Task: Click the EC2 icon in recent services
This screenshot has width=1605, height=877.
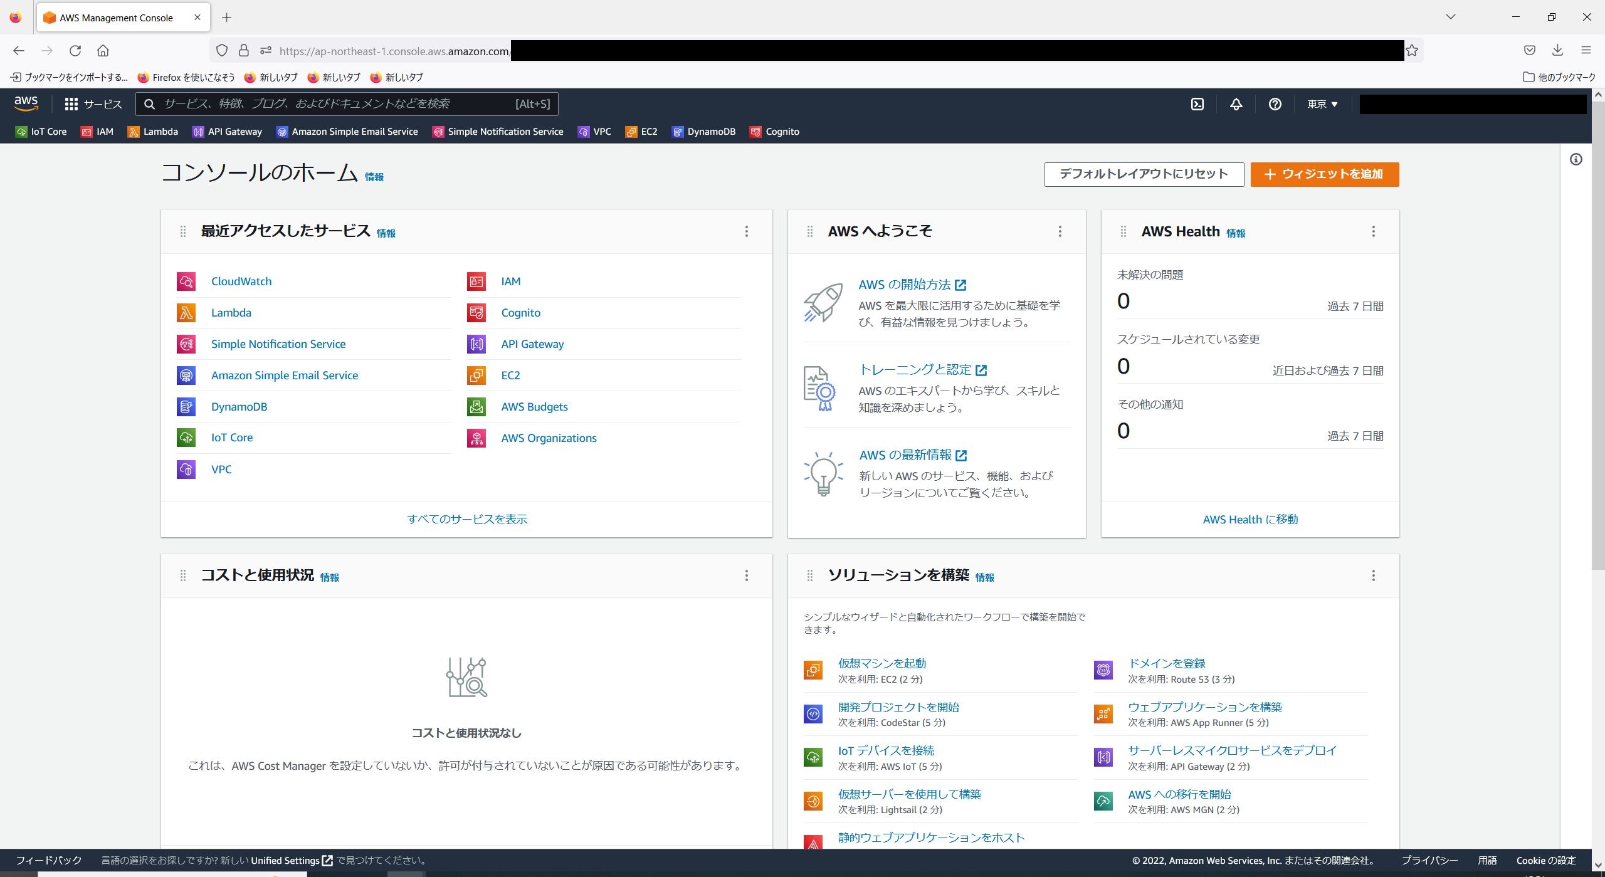Action: pos(476,375)
